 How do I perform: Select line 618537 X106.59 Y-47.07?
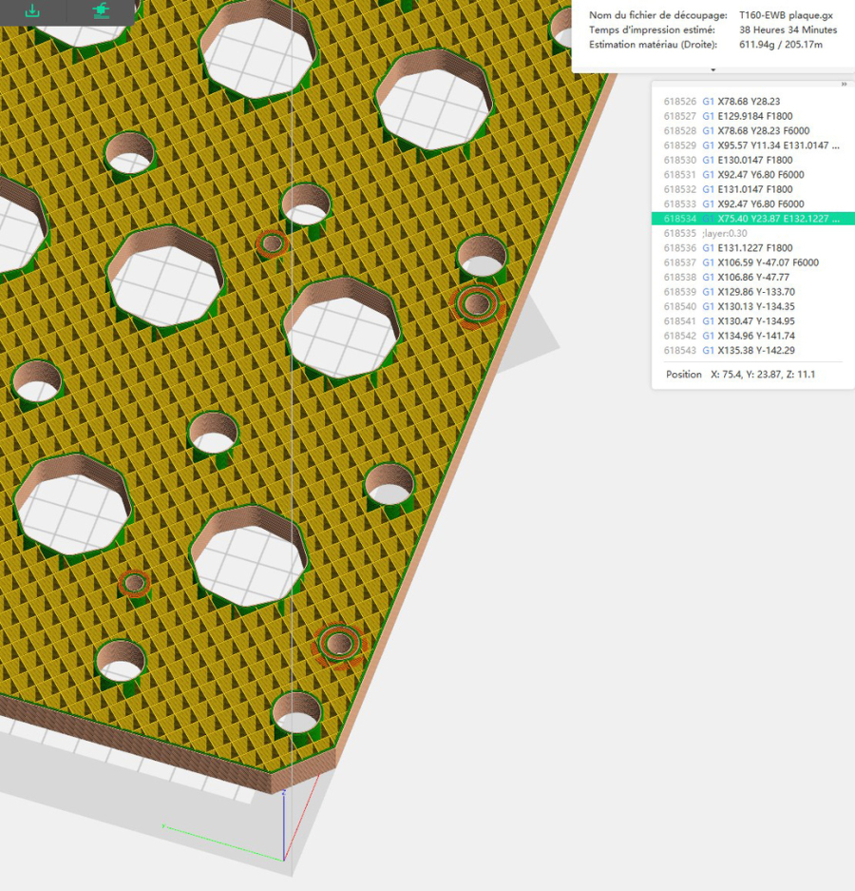pyautogui.click(x=750, y=262)
